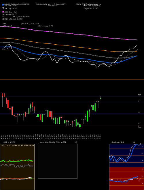144x190 pixels.
Task: Click the 'Day Vol: 0 M' label
Action: pyautogui.click(x=90, y=8)
